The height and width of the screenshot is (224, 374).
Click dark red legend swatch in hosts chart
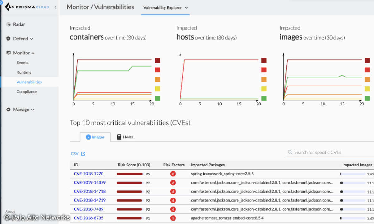(264, 60)
